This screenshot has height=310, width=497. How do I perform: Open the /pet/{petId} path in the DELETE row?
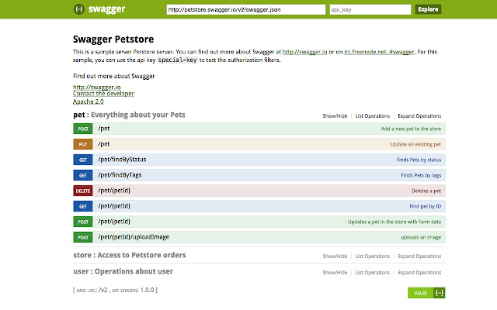(114, 191)
